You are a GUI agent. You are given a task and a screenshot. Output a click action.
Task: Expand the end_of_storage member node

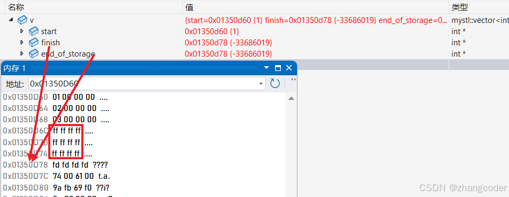(22, 53)
